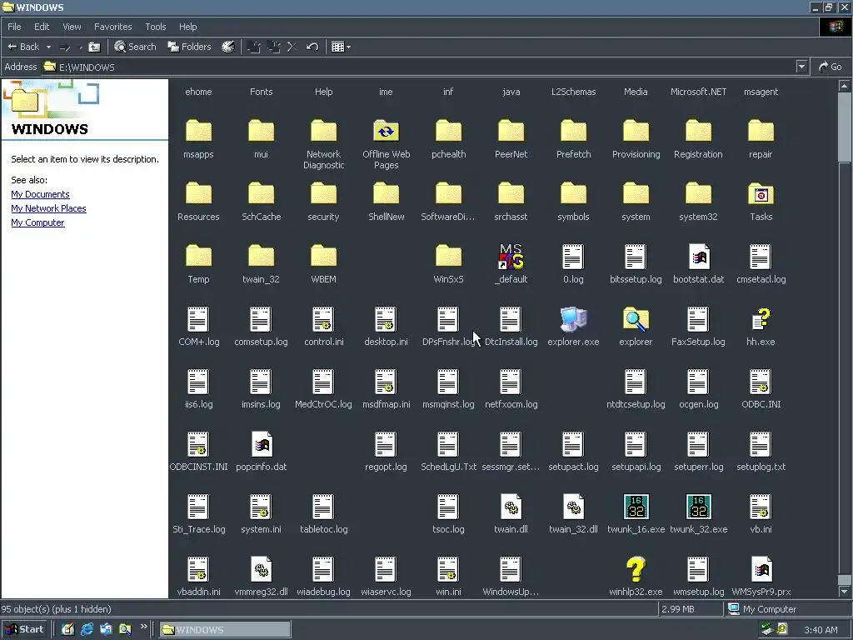Click the WINDOWS taskbar button
Screen dimensions: 853x640
(x=225, y=630)
